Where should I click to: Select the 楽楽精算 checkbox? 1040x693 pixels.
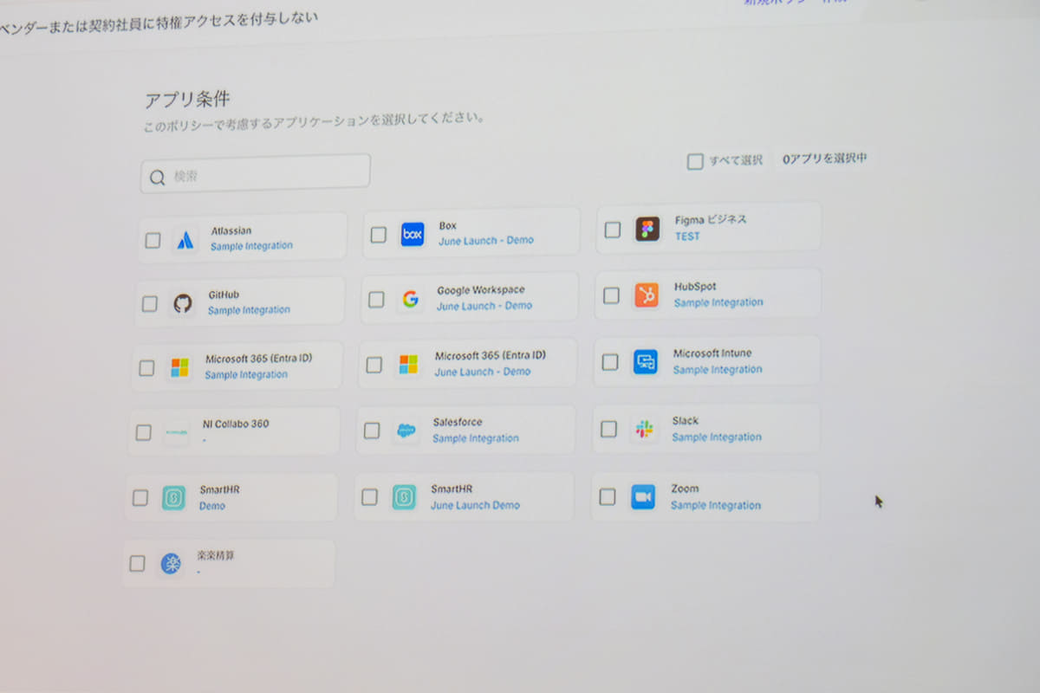[137, 564]
